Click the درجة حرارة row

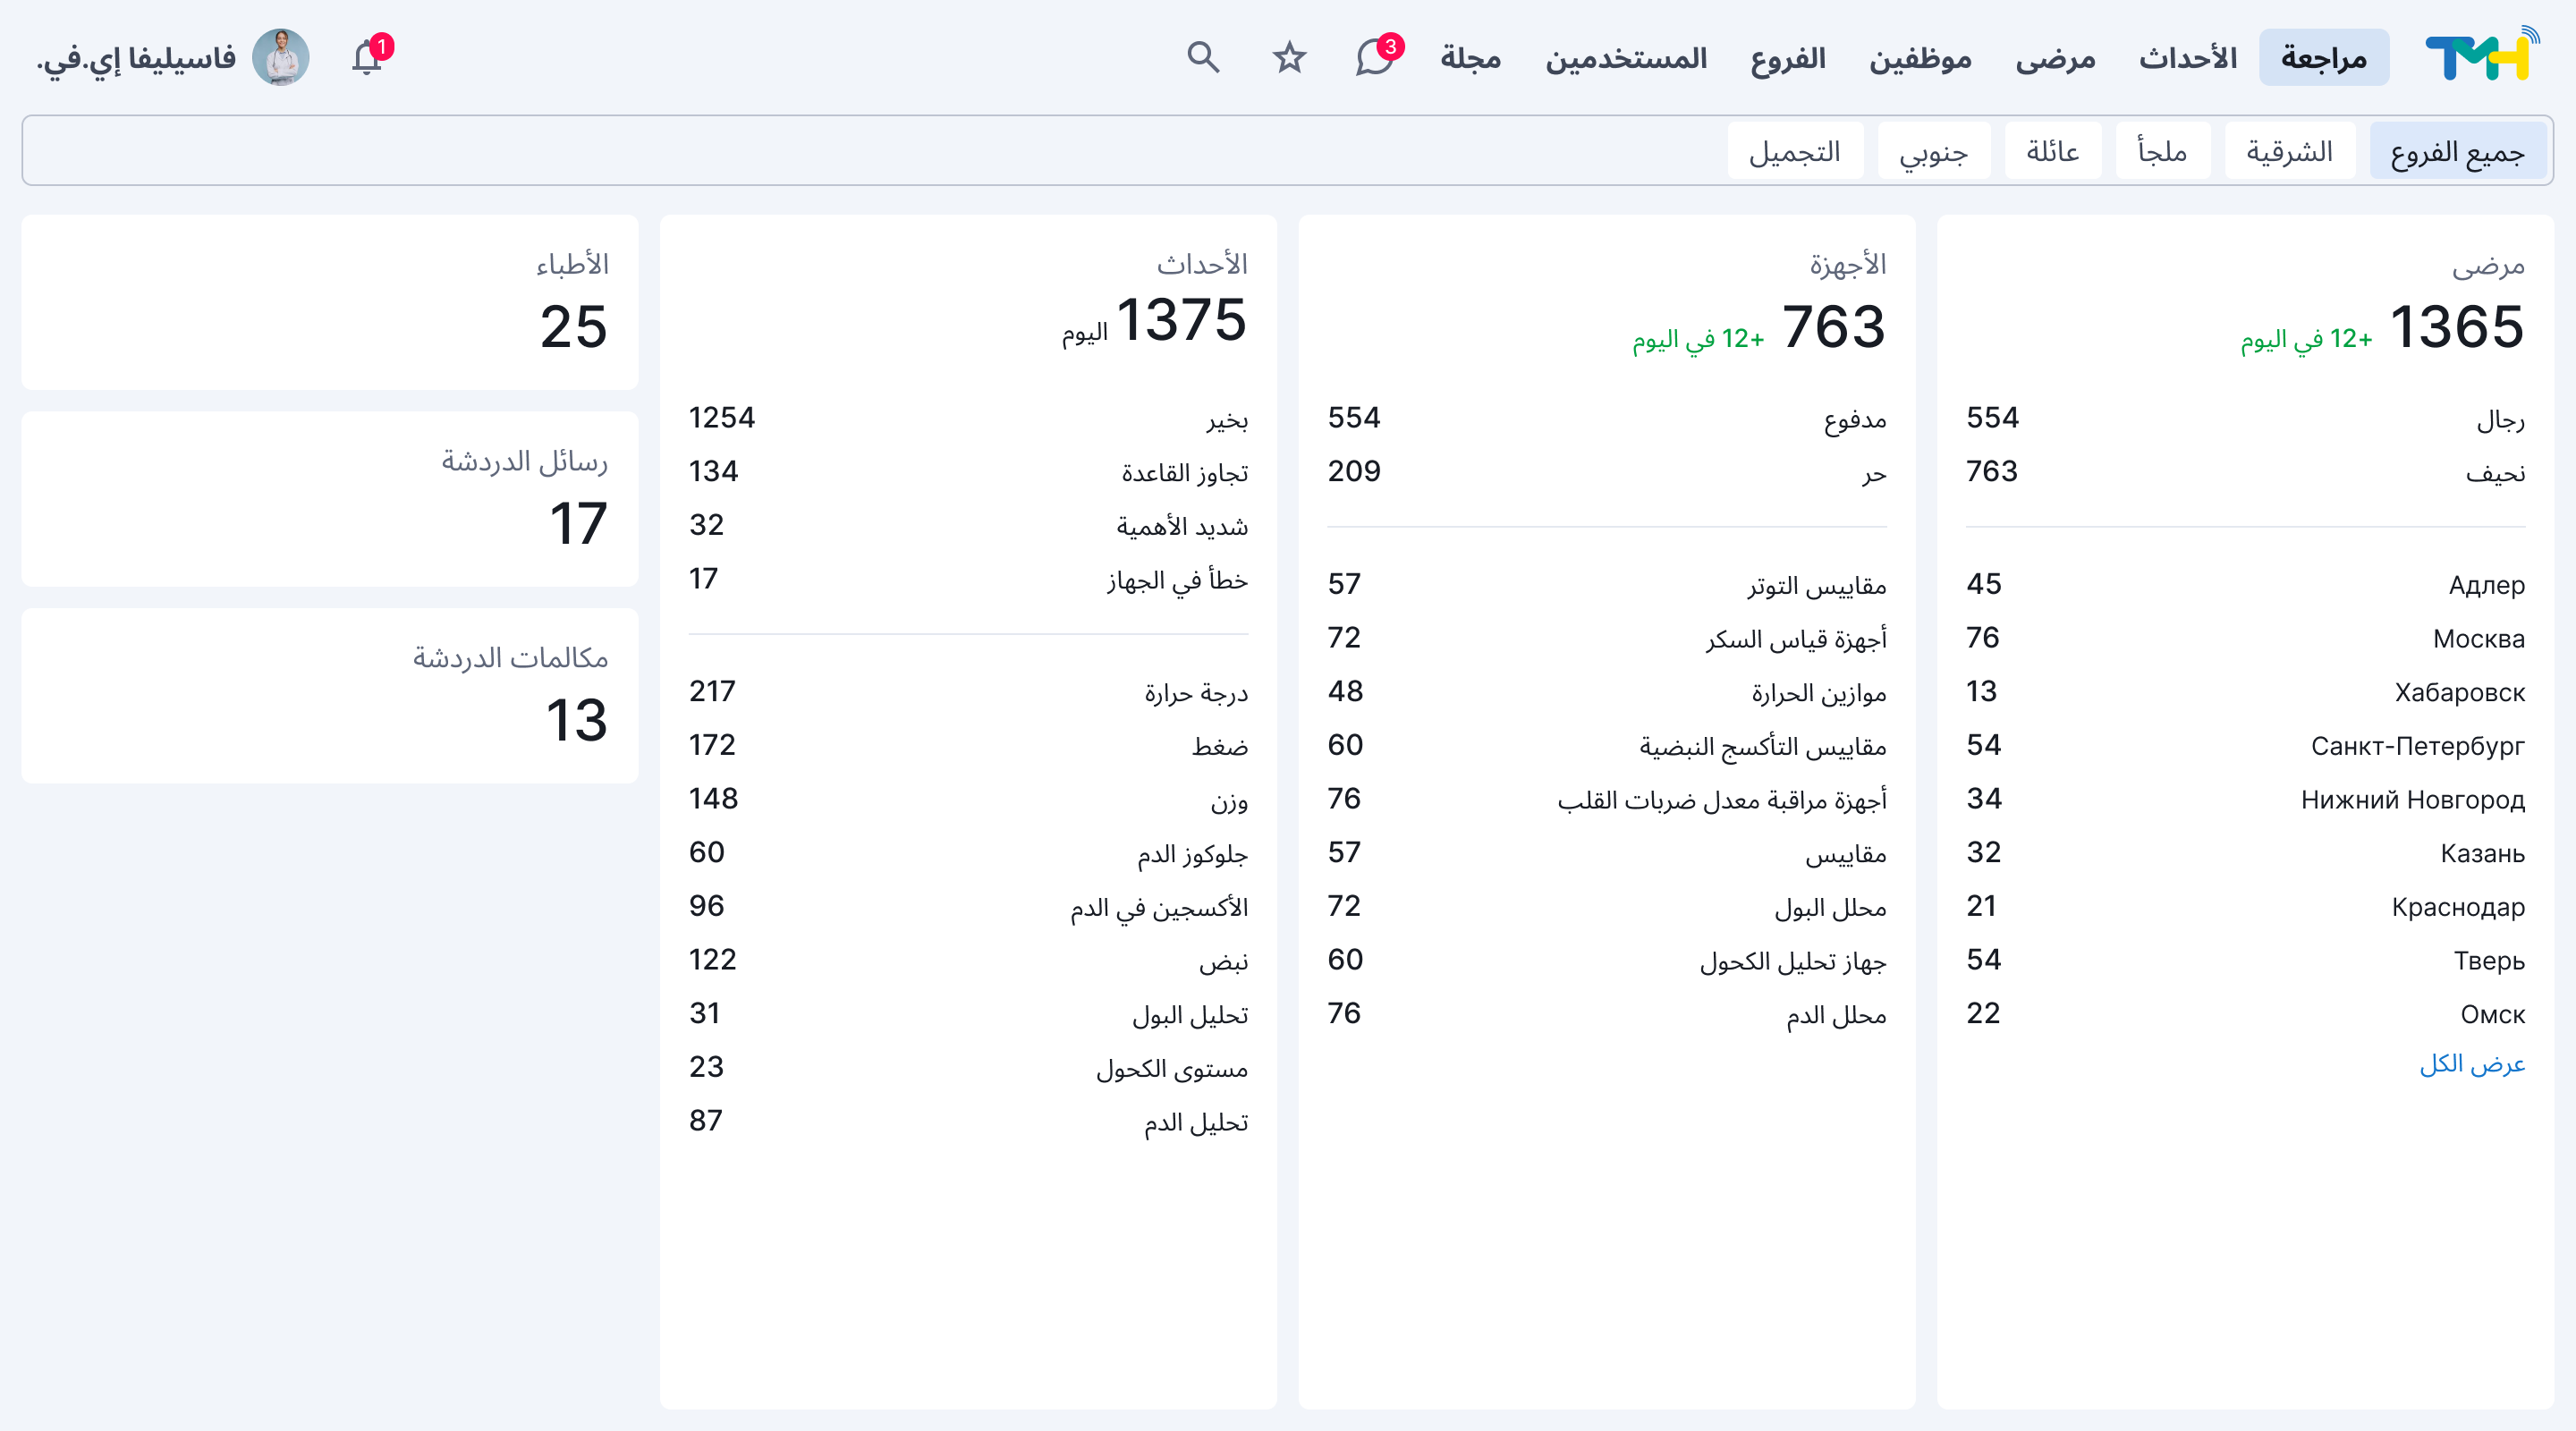pos(968,692)
